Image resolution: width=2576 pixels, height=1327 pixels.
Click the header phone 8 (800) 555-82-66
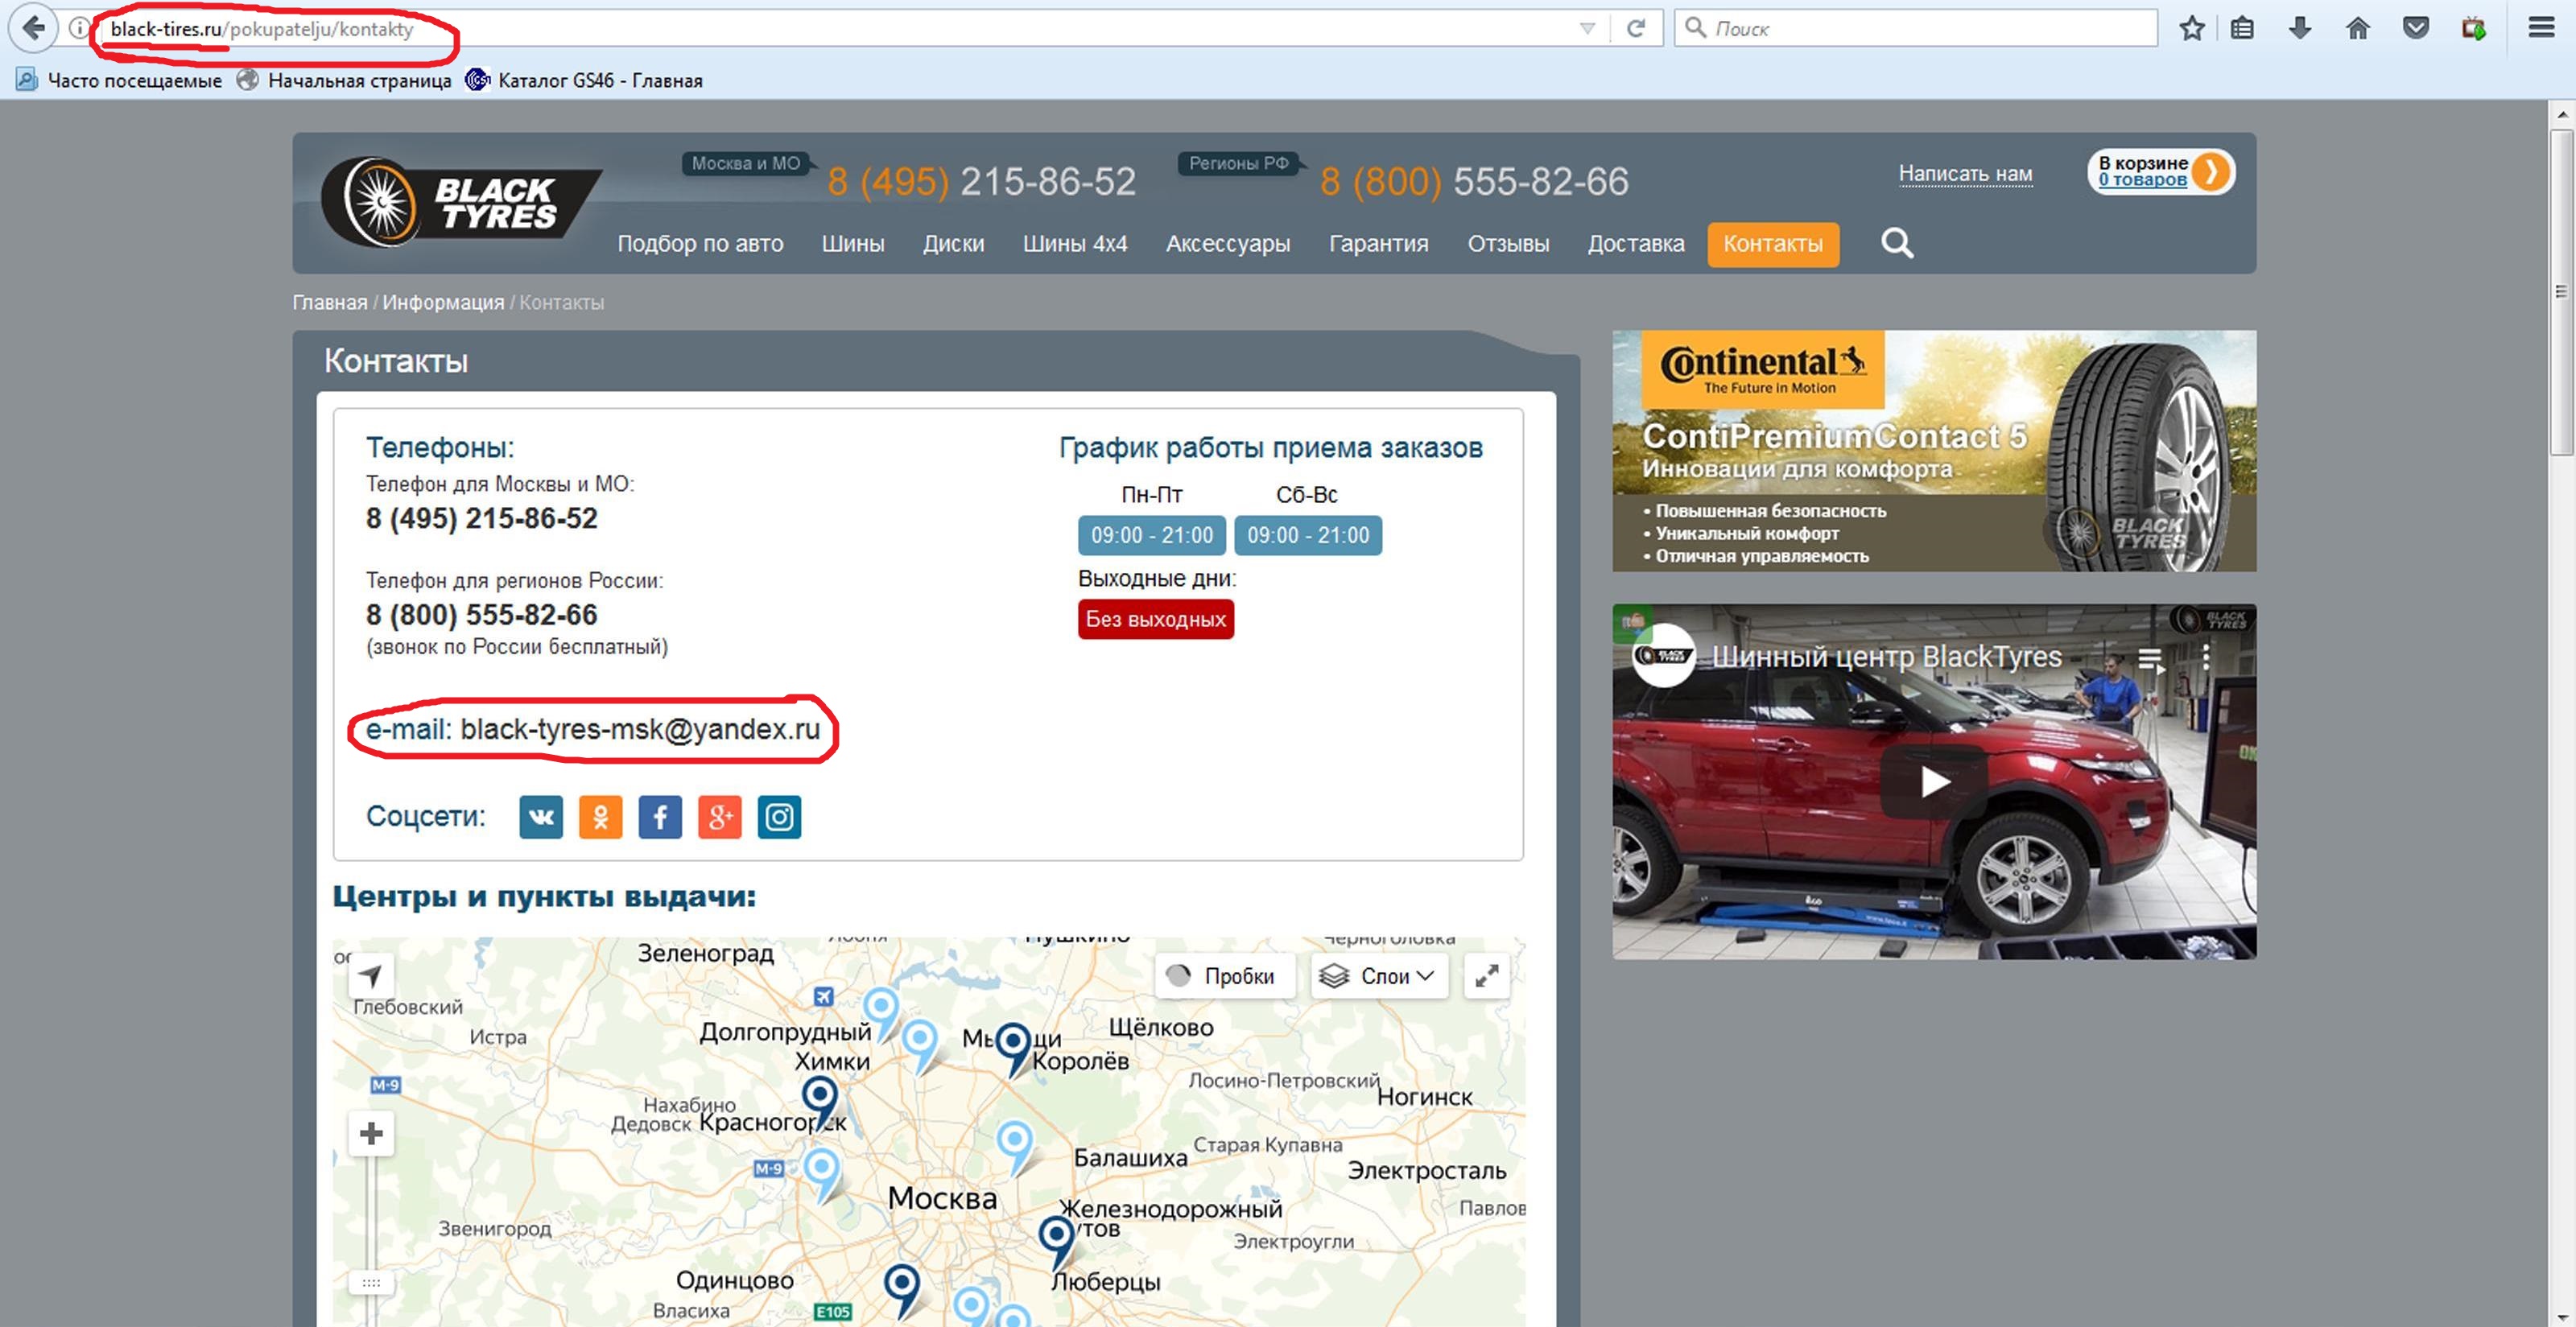[x=1474, y=181]
